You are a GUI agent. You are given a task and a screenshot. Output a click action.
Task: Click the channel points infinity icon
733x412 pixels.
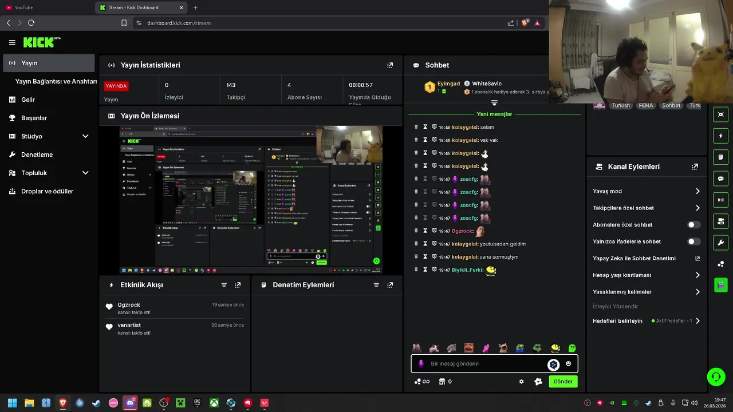point(421,382)
